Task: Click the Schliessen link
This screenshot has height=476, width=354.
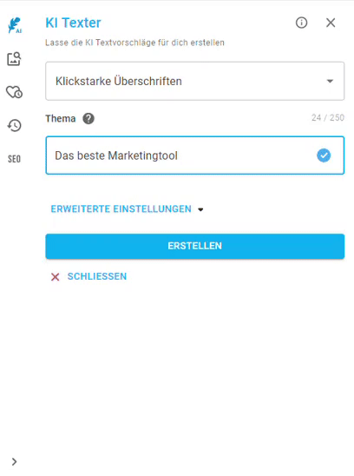Action: click(x=97, y=276)
